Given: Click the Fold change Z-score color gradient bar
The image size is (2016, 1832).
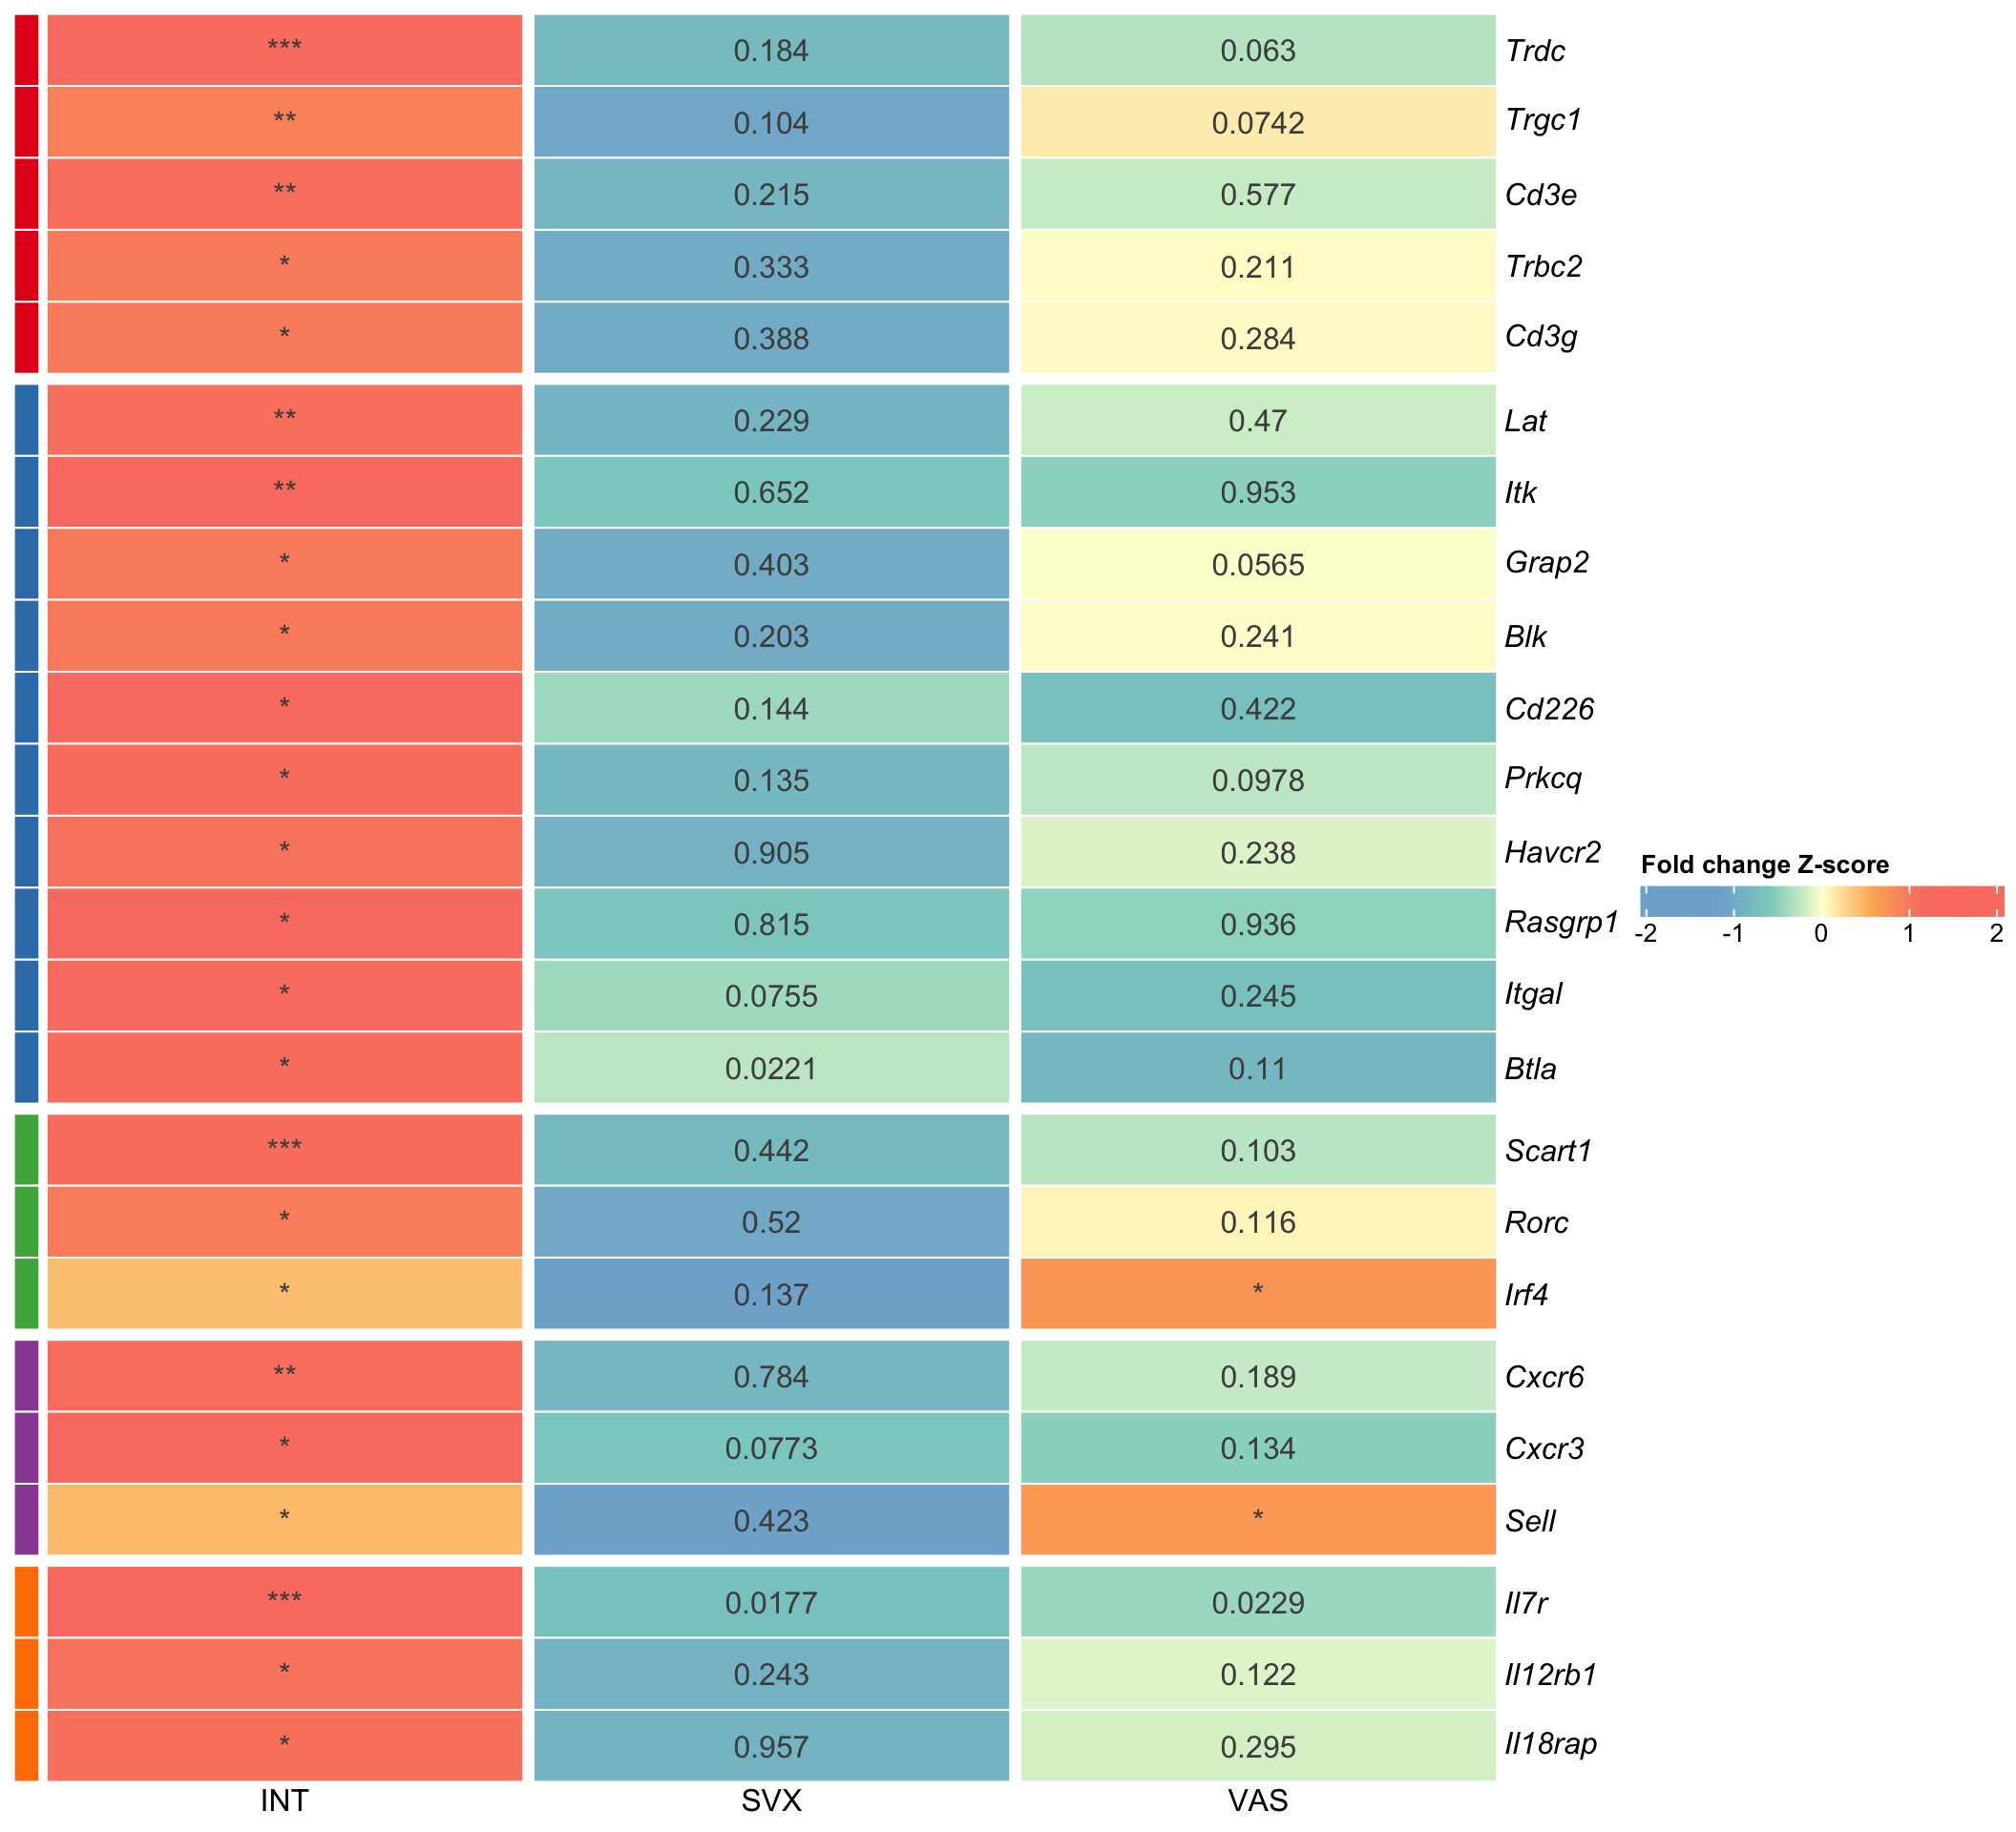Looking at the screenshot, I should click(x=1821, y=902).
